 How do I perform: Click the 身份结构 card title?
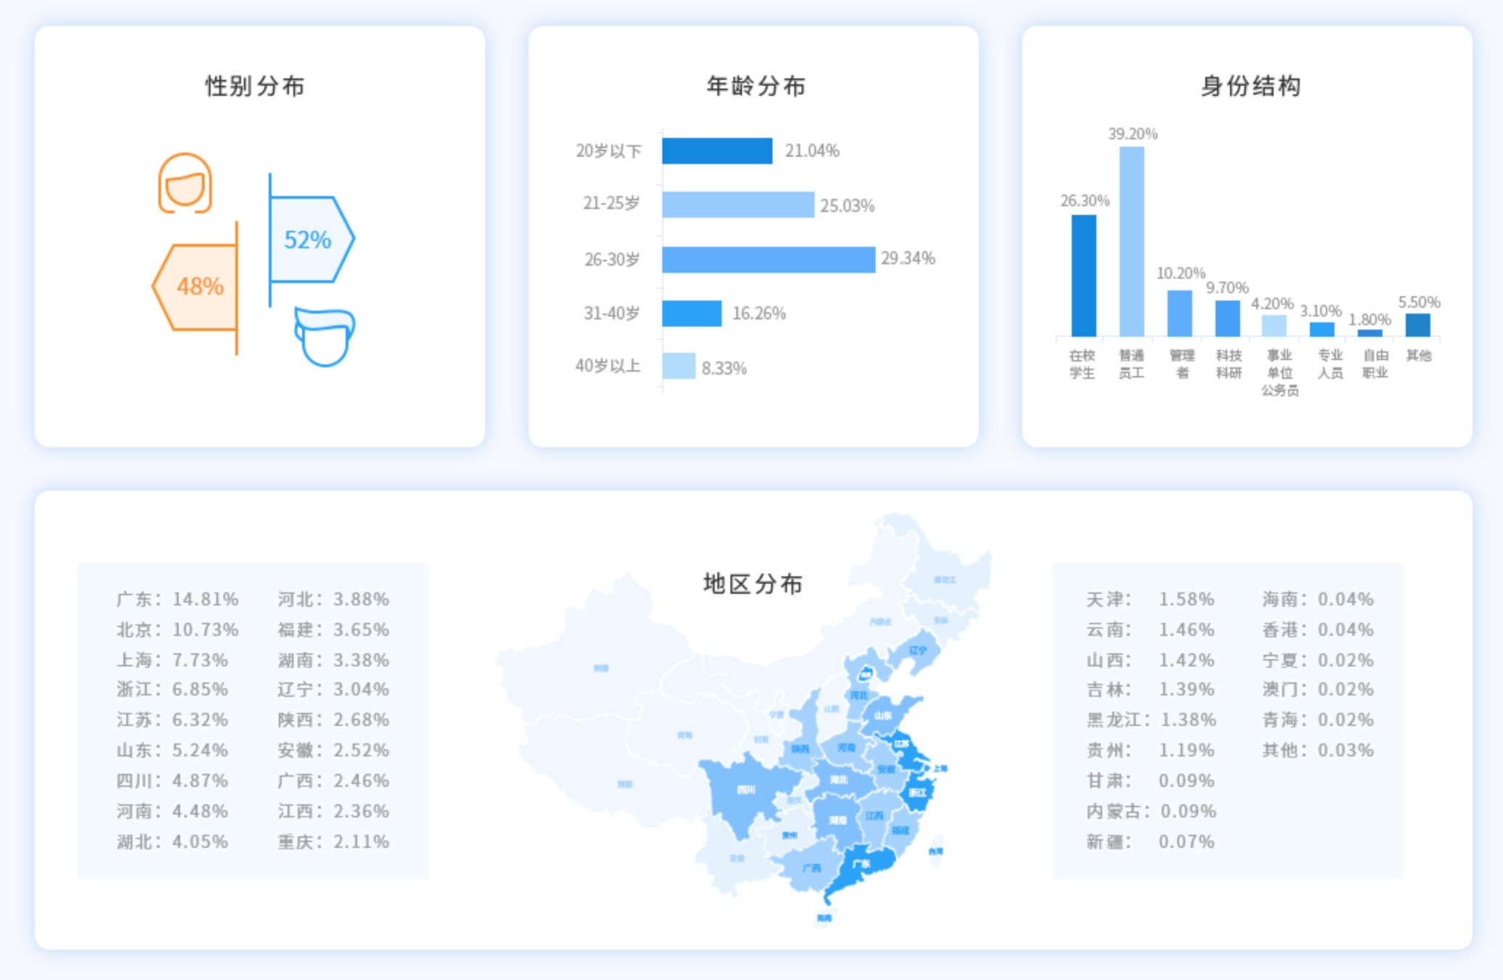tap(1250, 86)
